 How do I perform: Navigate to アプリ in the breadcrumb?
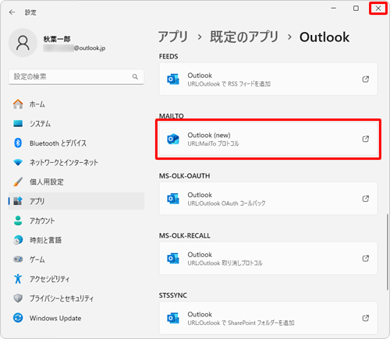pyautogui.click(x=173, y=37)
